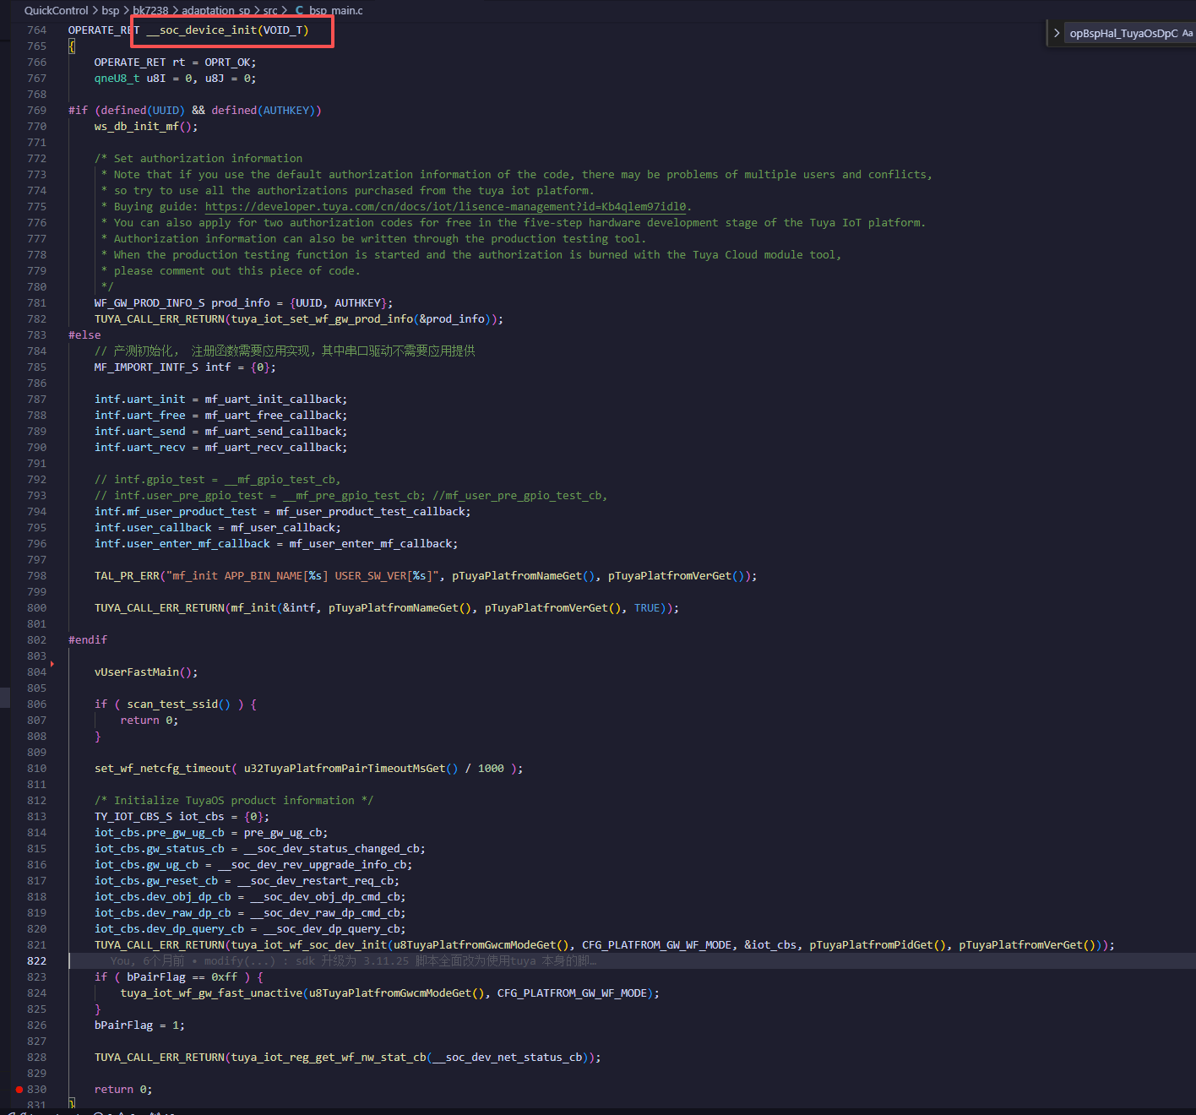This screenshot has height=1115, width=1196.
Task: Click bk7238 in the breadcrumb bar
Action: point(151,10)
